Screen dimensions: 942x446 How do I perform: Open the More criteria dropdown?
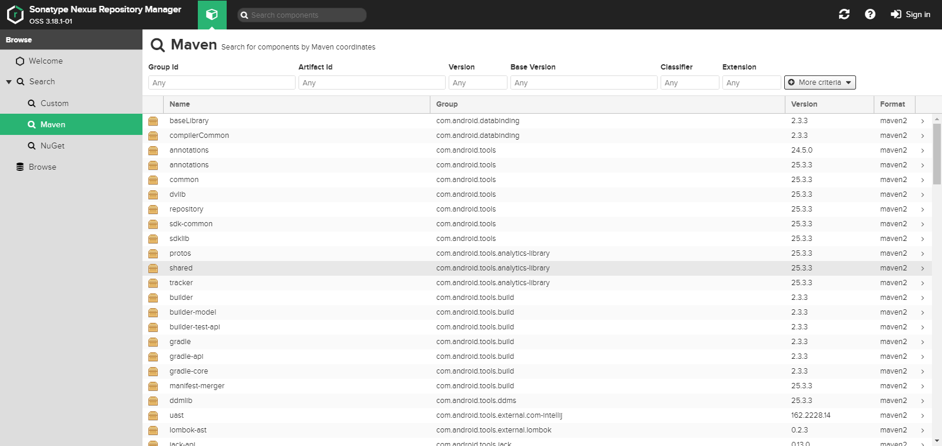coord(820,82)
